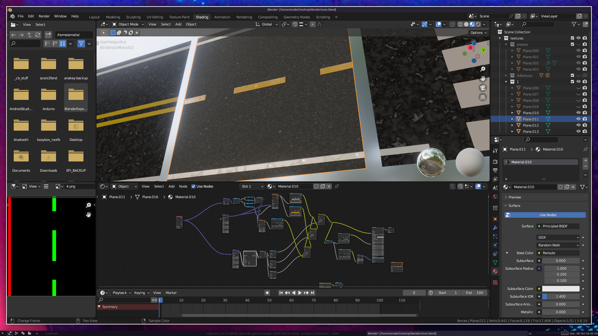Expand the Preview panel
598x336 pixels.
tap(515, 197)
